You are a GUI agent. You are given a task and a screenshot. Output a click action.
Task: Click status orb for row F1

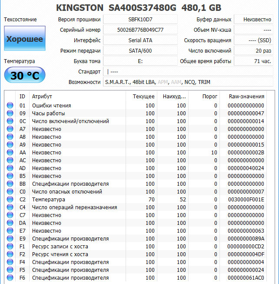click(x=10, y=246)
